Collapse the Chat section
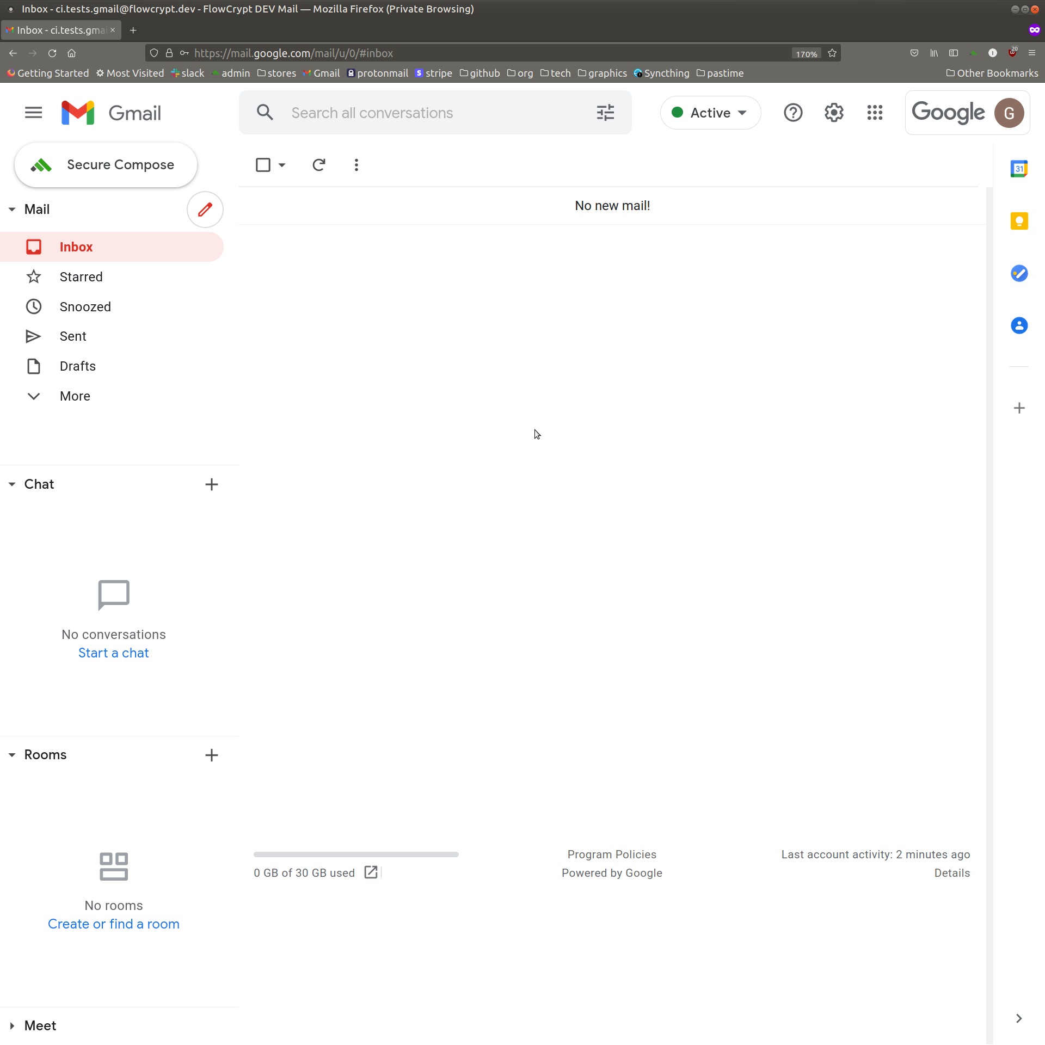The height and width of the screenshot is (1045, 1045). click(12, 484)
